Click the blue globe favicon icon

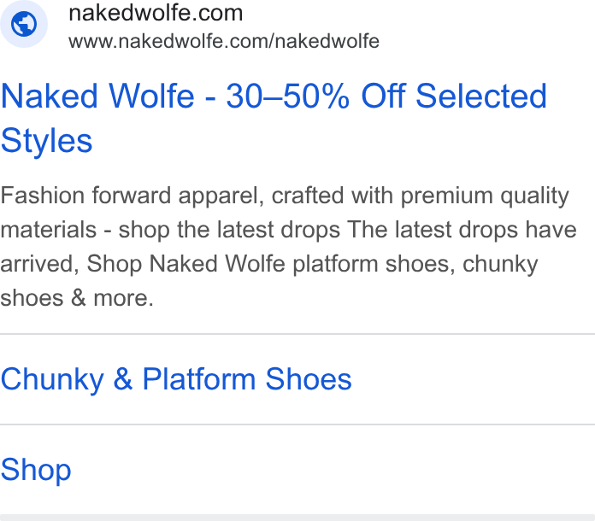[24, 24]
